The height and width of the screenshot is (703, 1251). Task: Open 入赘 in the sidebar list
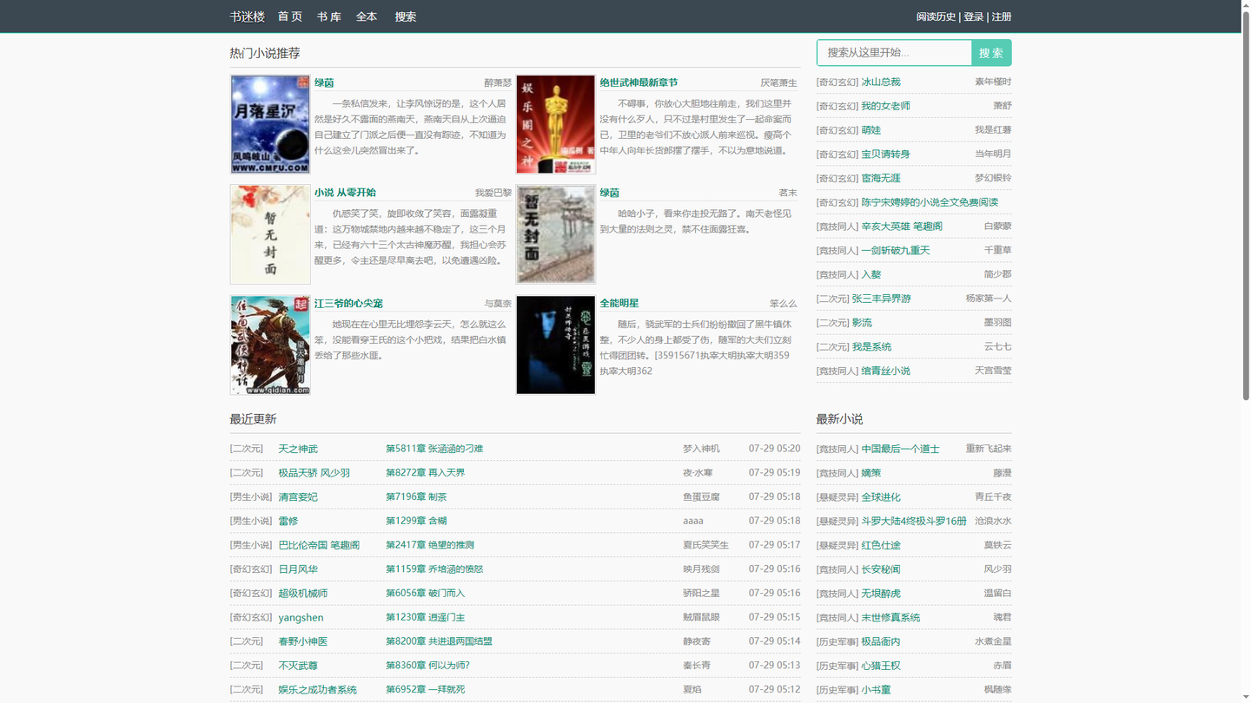click(870, 274)
